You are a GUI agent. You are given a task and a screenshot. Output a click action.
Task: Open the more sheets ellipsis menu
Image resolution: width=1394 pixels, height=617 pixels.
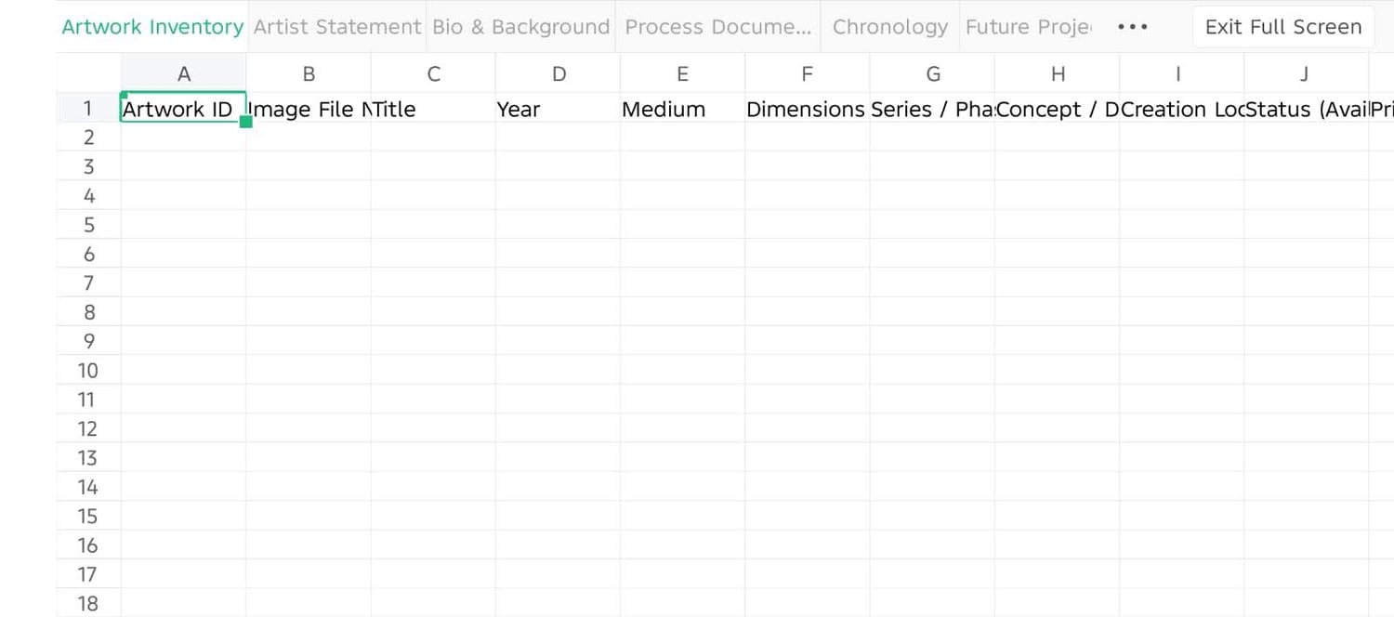point(1133,27)
